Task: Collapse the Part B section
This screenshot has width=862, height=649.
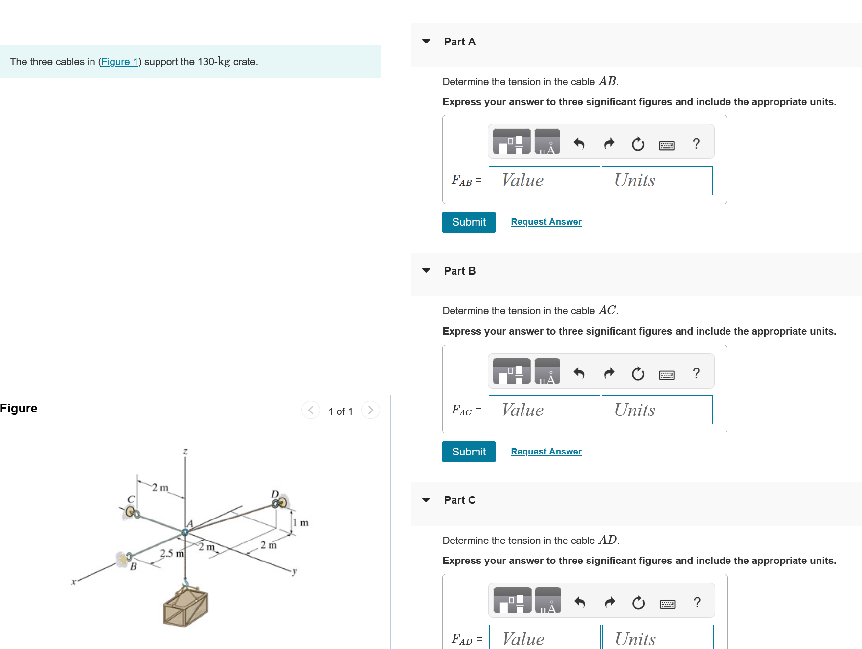Action: click(426, 271)
